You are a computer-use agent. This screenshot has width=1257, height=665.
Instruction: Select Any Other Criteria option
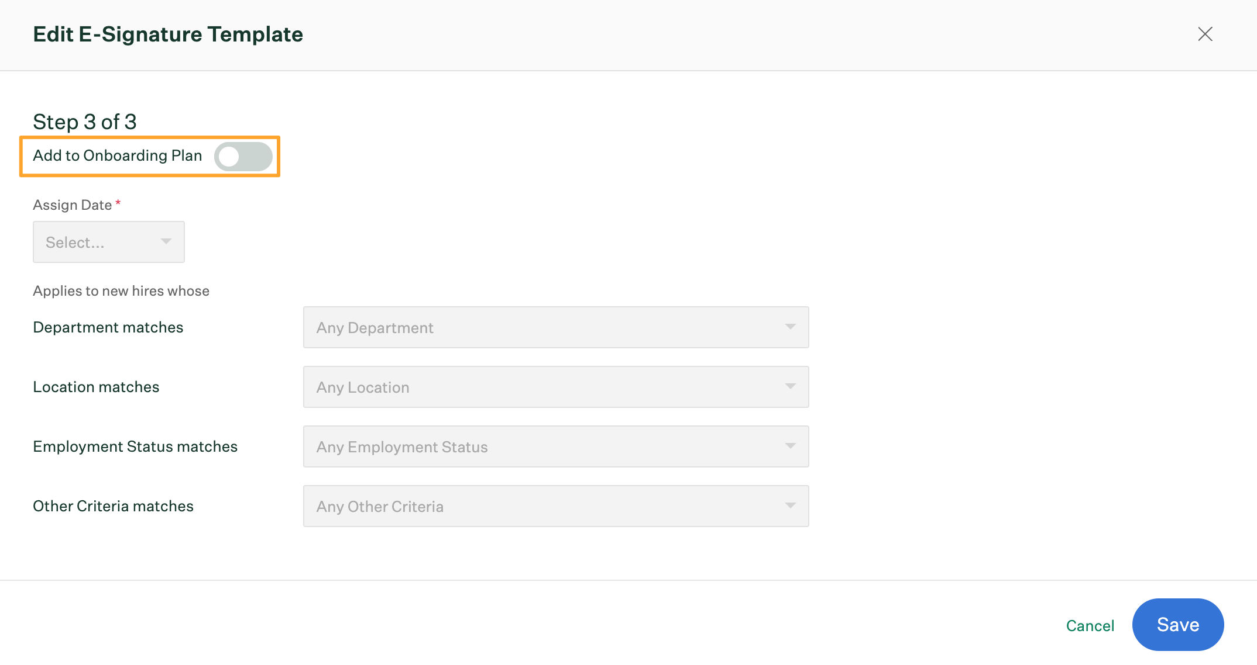coord(557,507)
